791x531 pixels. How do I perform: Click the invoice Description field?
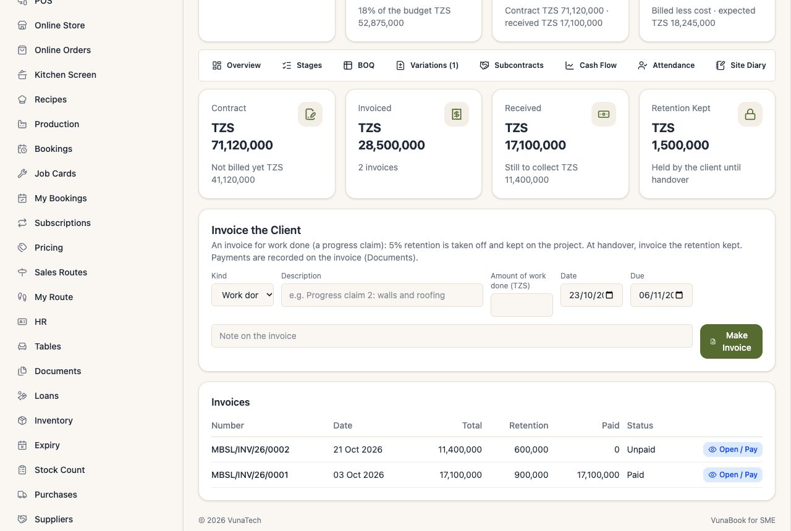point(382,295)
